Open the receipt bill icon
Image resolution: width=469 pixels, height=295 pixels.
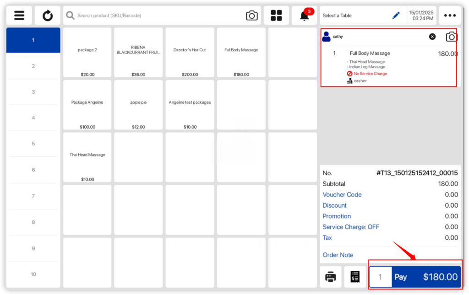pyautogui.click(x=355, y=277)
